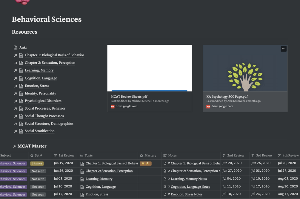
Task: Open Social Structure, Demographics page link
Action: pyautogui.click(x=49, y=124)
